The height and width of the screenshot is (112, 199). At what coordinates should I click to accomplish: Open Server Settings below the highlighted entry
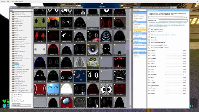[140, 31]
